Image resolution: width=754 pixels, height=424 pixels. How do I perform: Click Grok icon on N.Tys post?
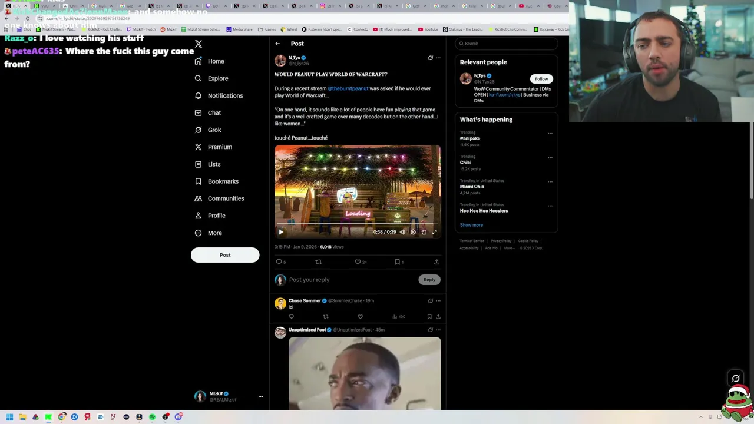point(430,58)
